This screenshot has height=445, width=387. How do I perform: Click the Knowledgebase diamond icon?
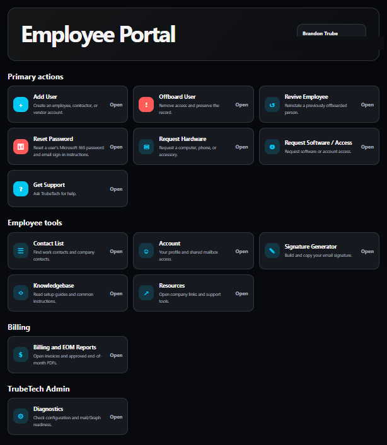pos(21,293)
